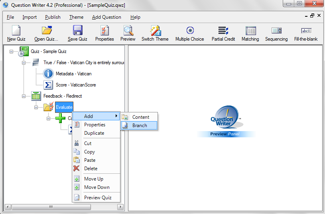Collapse the True / False node
Screen dimensions: 325x214
24,63
